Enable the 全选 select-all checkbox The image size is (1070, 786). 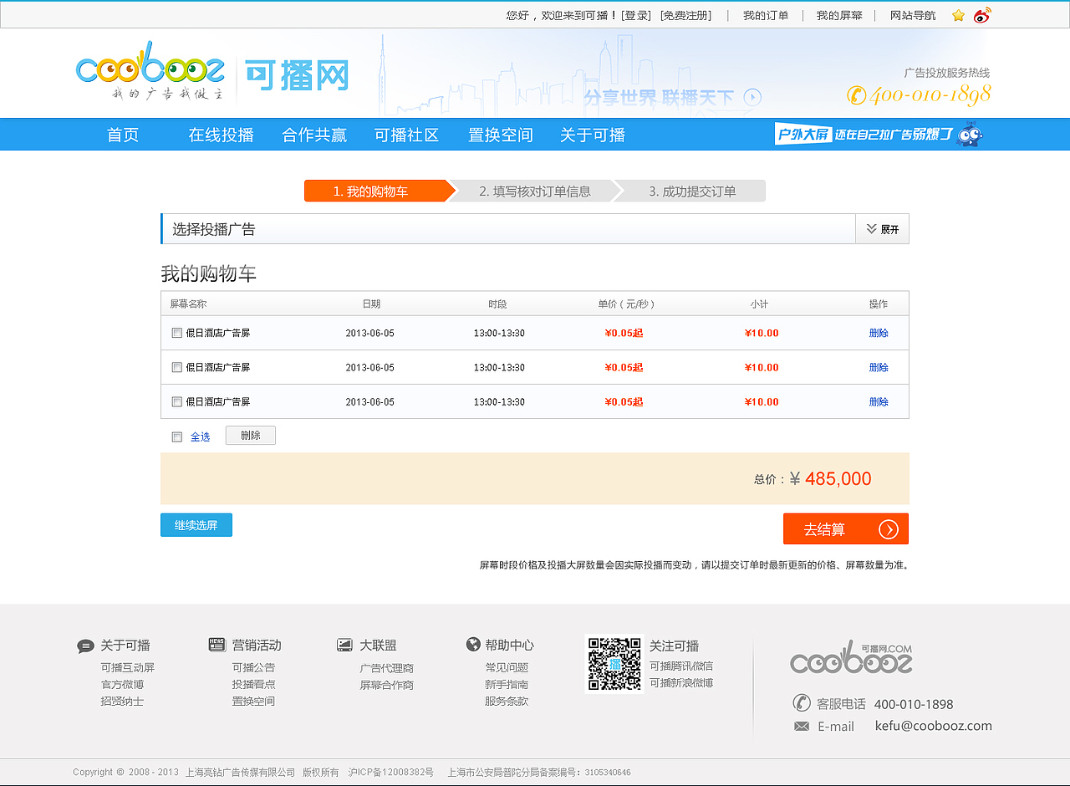(x=176, y=436)
